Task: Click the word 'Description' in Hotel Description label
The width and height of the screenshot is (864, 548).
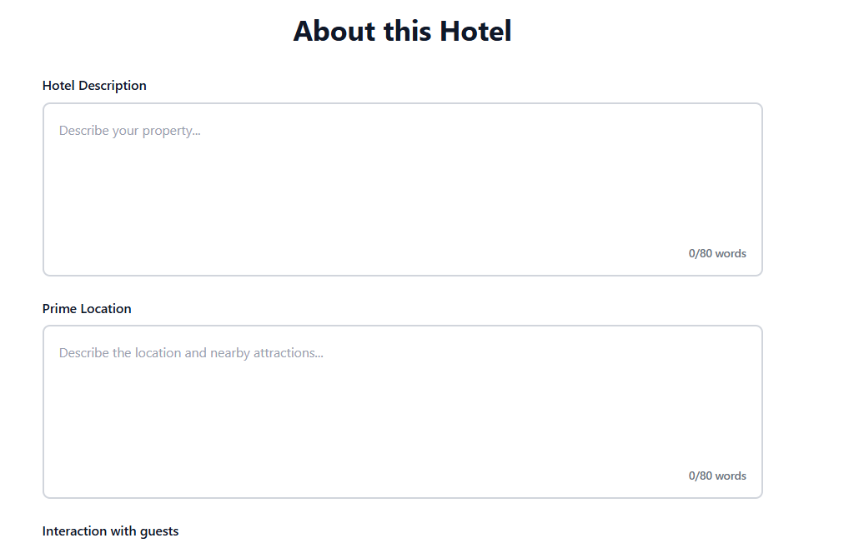Action: [x=113, y=85]
